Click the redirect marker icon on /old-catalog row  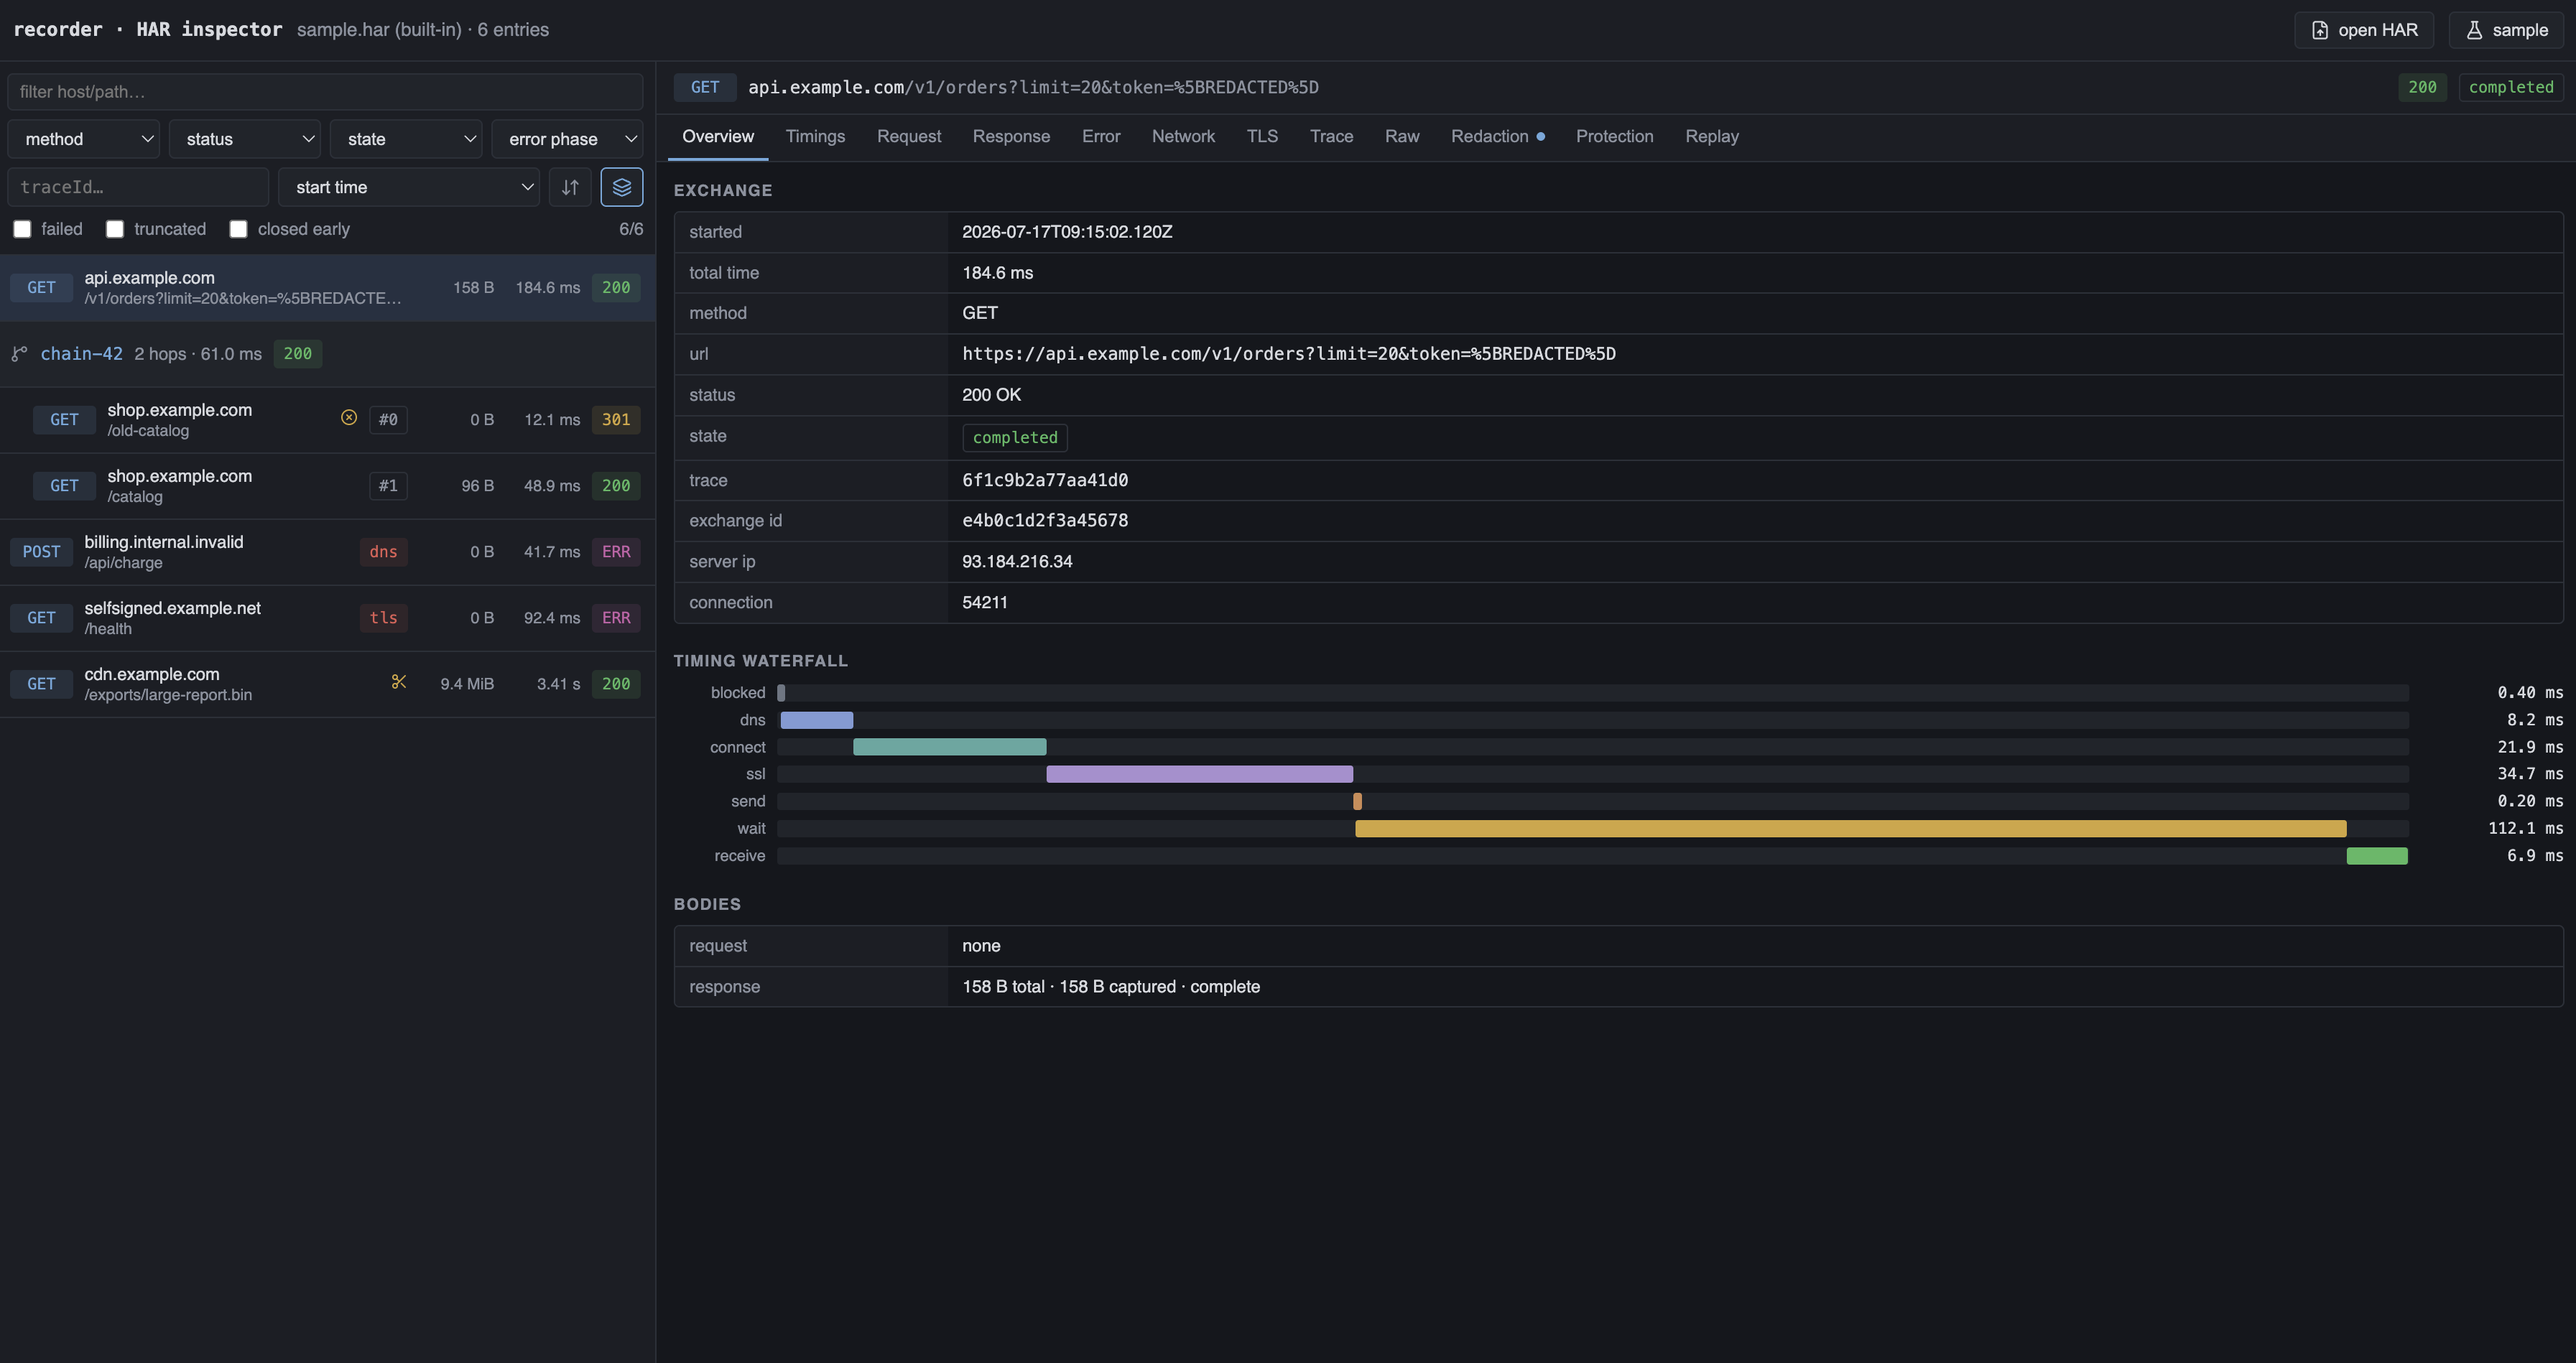(349, 418)
